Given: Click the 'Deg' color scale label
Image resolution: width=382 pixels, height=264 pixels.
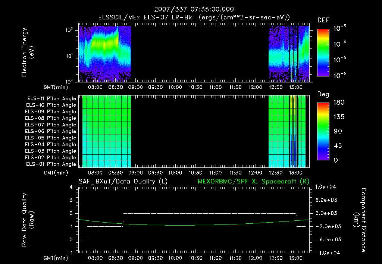Looking at the screenshot, I should pyautogui.click(x=323, y=94).
